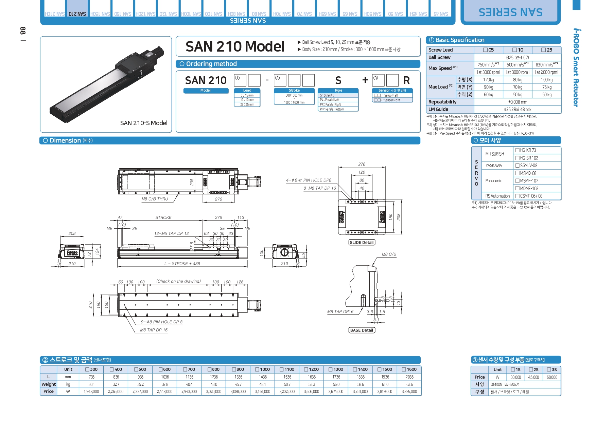
Task: Tick the 300 stroke checkbox
Action: pyautogui.click(x=87, y=369)
